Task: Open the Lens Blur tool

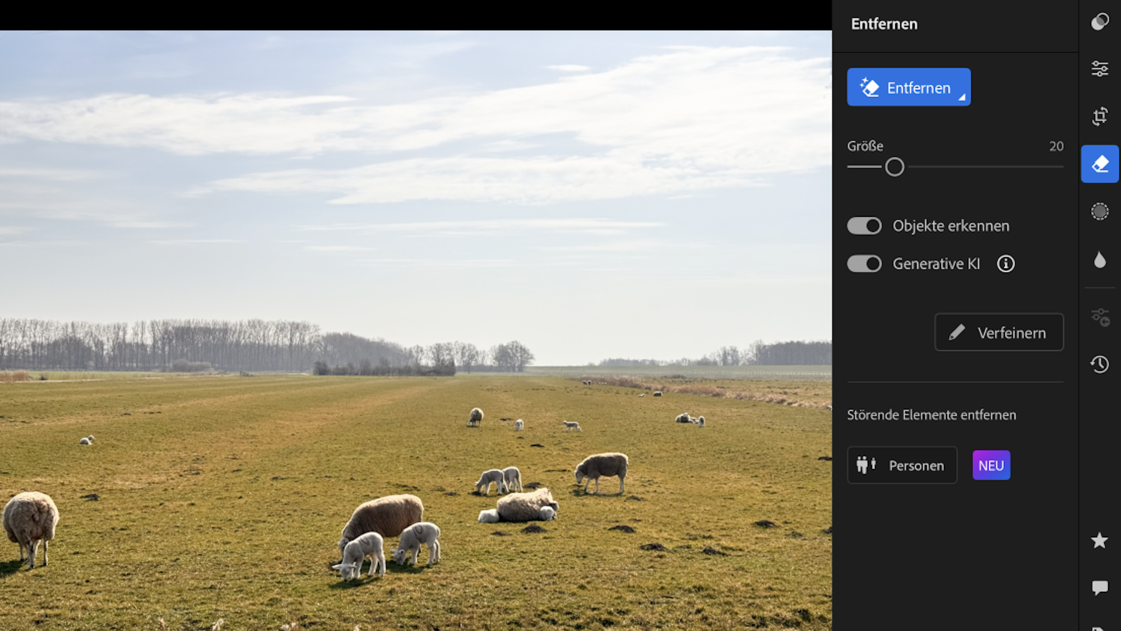Action: point(1100,259)
